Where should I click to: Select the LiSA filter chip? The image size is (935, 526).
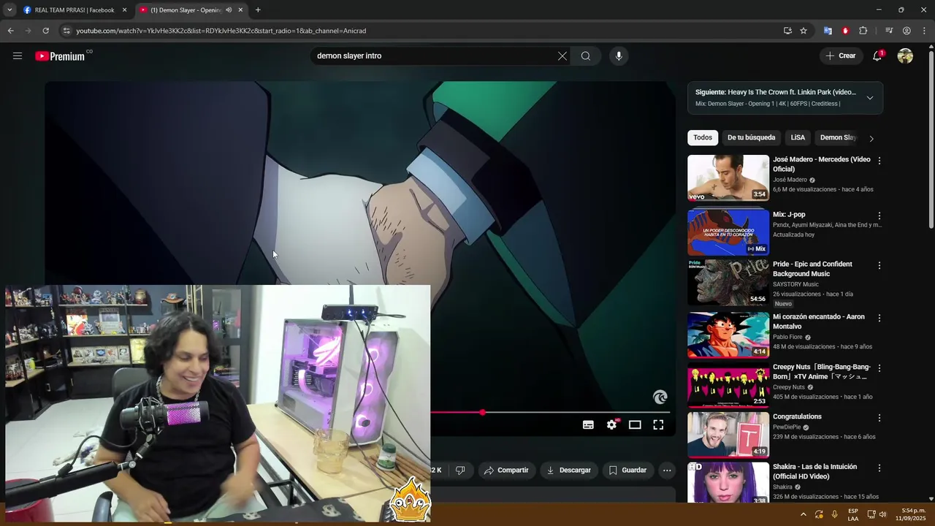(798, 137)
